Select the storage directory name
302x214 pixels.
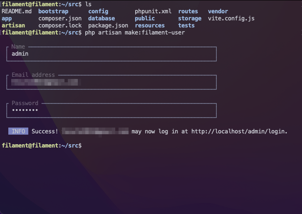[x=190, y=18]
